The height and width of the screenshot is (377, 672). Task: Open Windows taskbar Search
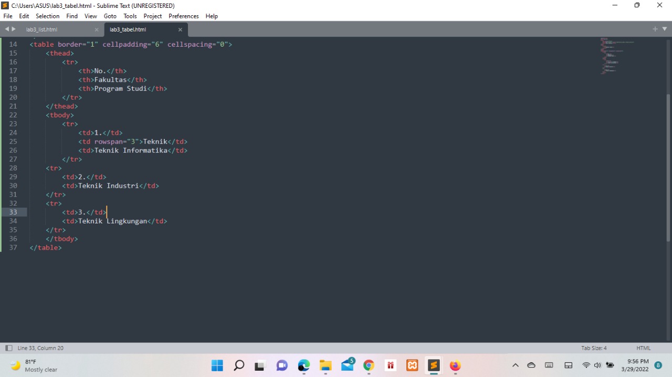point(239,365)
